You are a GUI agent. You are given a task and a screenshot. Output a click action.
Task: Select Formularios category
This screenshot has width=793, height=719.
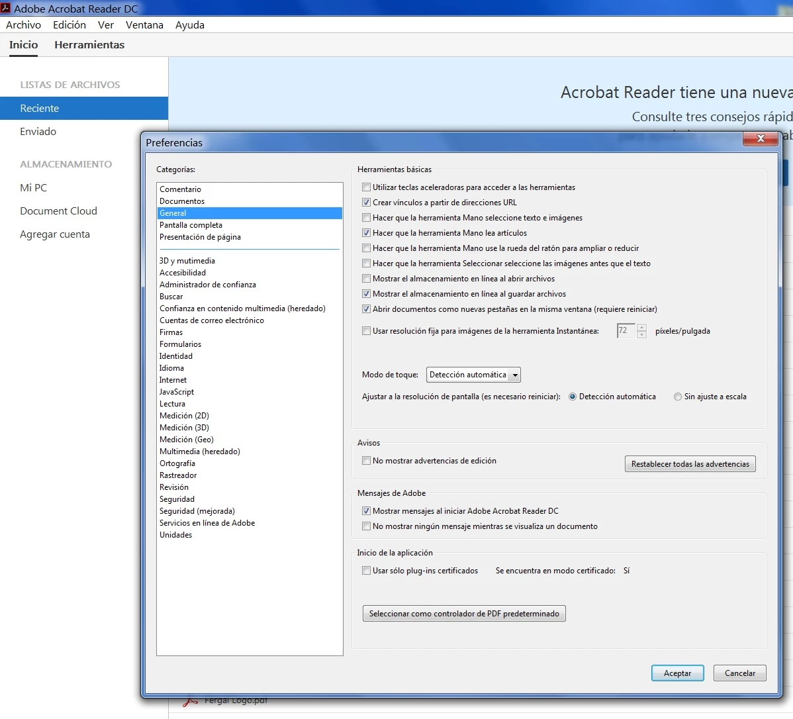coord(250,344)
